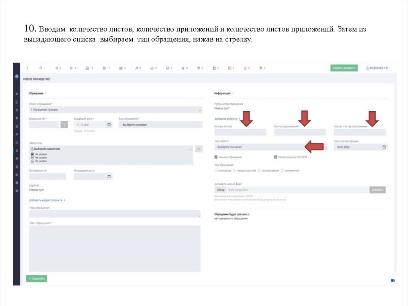The height and width of the screenshot is (306, 408).
Task: Collapse the Обращение section
Action: click(47, 94)
